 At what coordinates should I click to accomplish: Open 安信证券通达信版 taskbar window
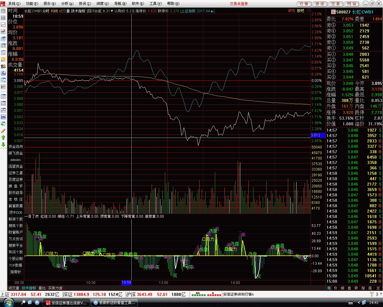tap(66, 303)
